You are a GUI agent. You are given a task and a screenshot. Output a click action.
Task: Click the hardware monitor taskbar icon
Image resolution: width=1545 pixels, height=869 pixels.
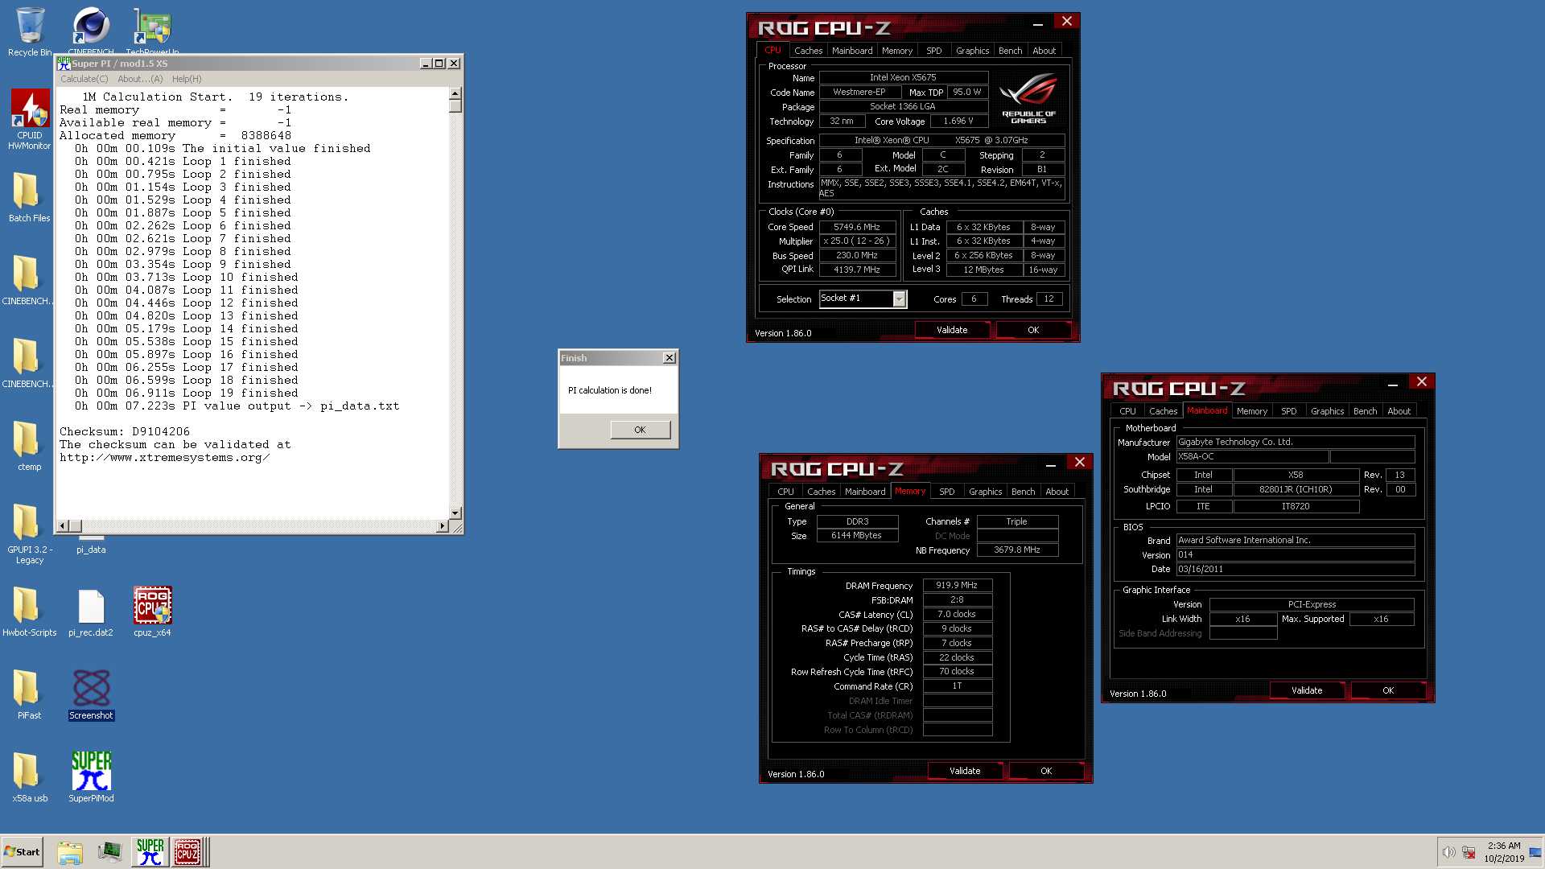tap(109, 851)
